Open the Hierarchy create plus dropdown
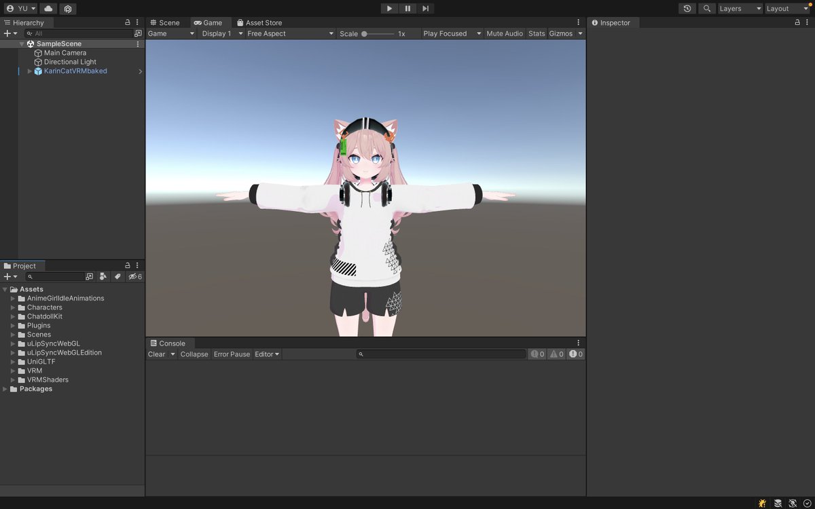The image size is (815, 509). [x=11, y=33]
